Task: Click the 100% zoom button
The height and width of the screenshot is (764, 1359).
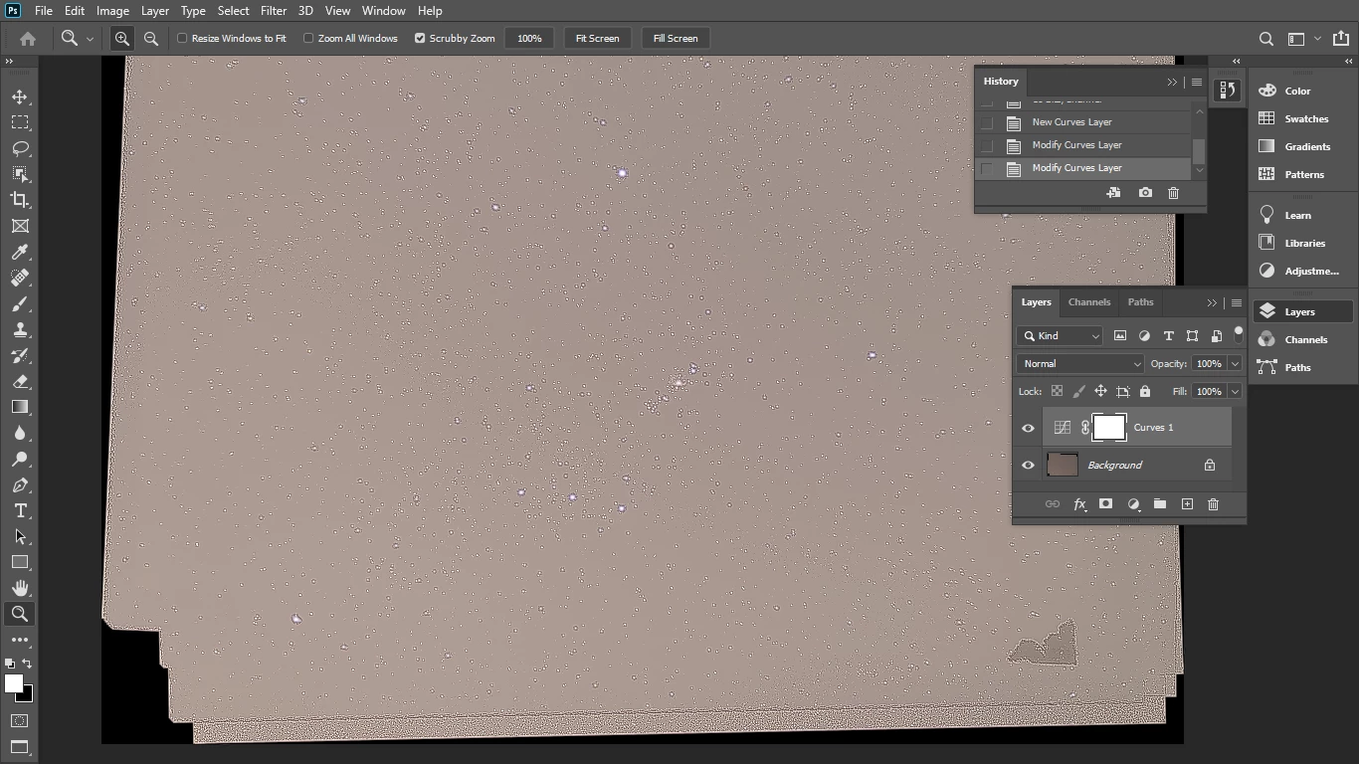Action: 529,38
